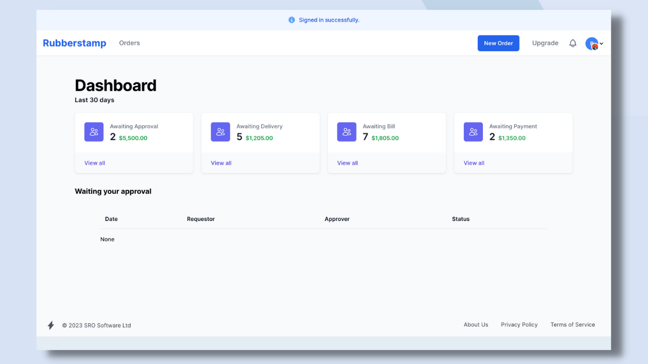Click the Date column header
This screenshot has height=364, width=648.
click(x=111, y=219)
